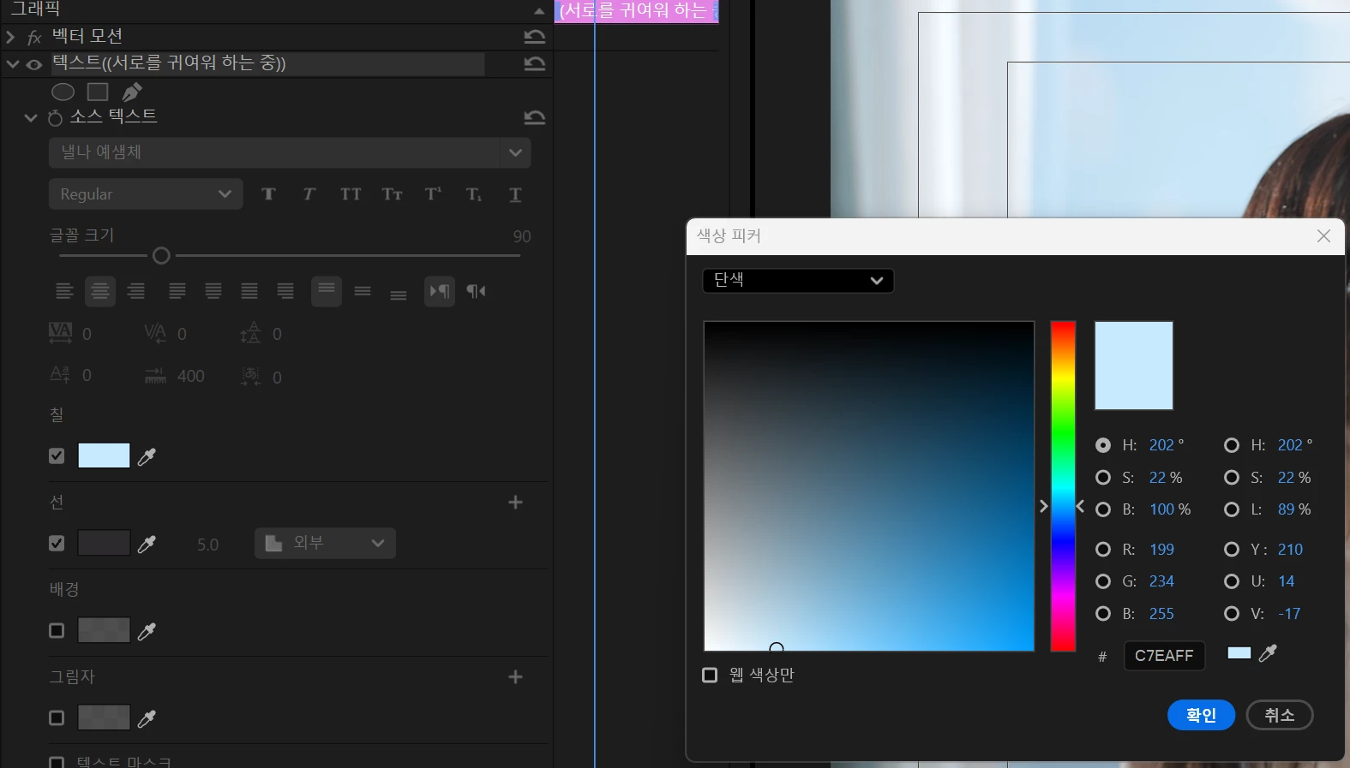Adjust the font size slider handle
The image size is (1350, 768).
coord(161,255)
